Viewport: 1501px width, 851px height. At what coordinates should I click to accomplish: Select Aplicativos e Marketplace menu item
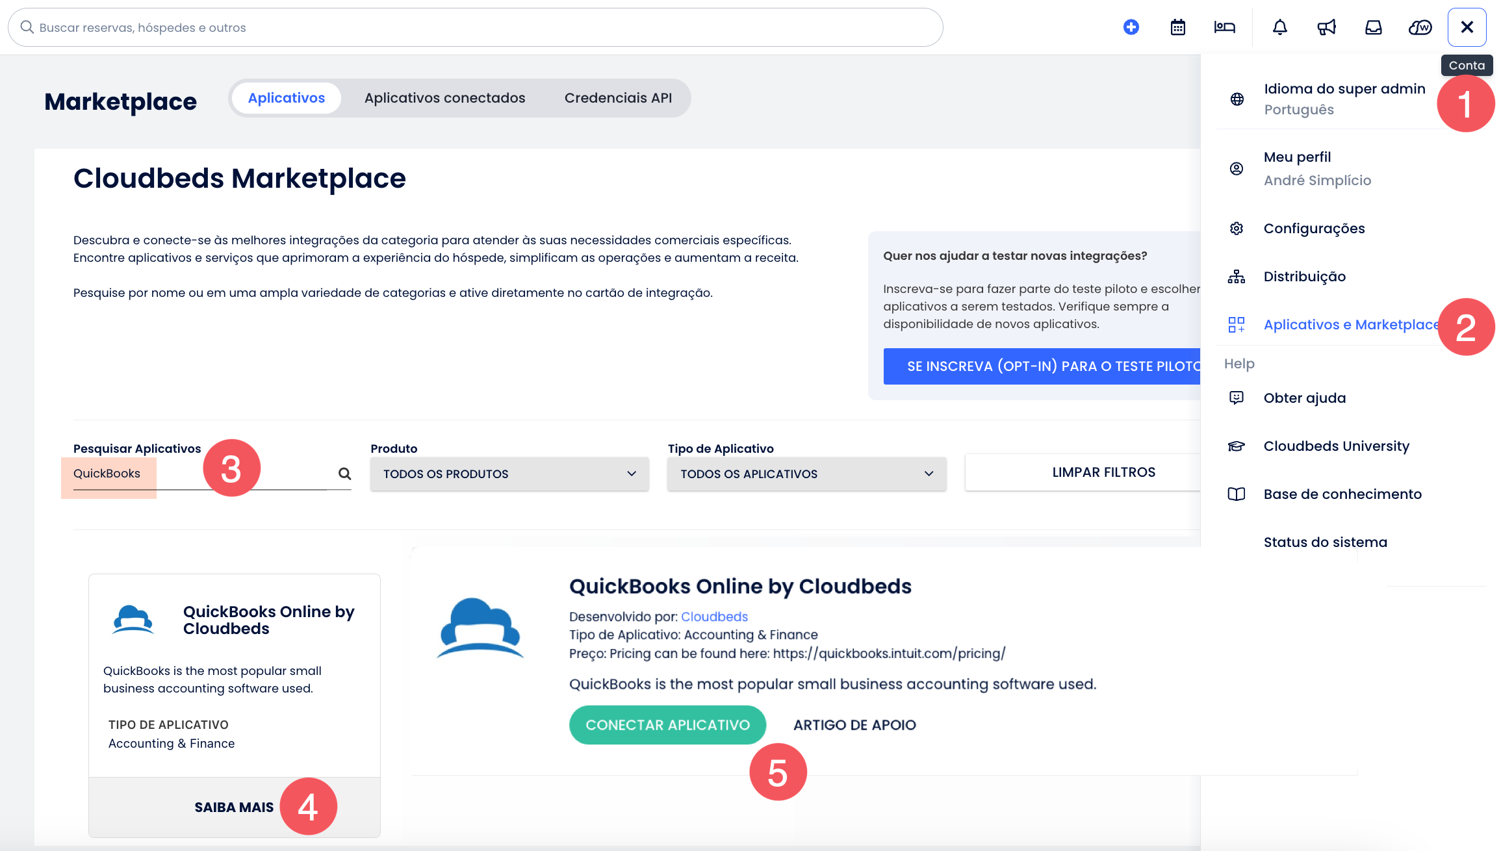click(1350, 324)
